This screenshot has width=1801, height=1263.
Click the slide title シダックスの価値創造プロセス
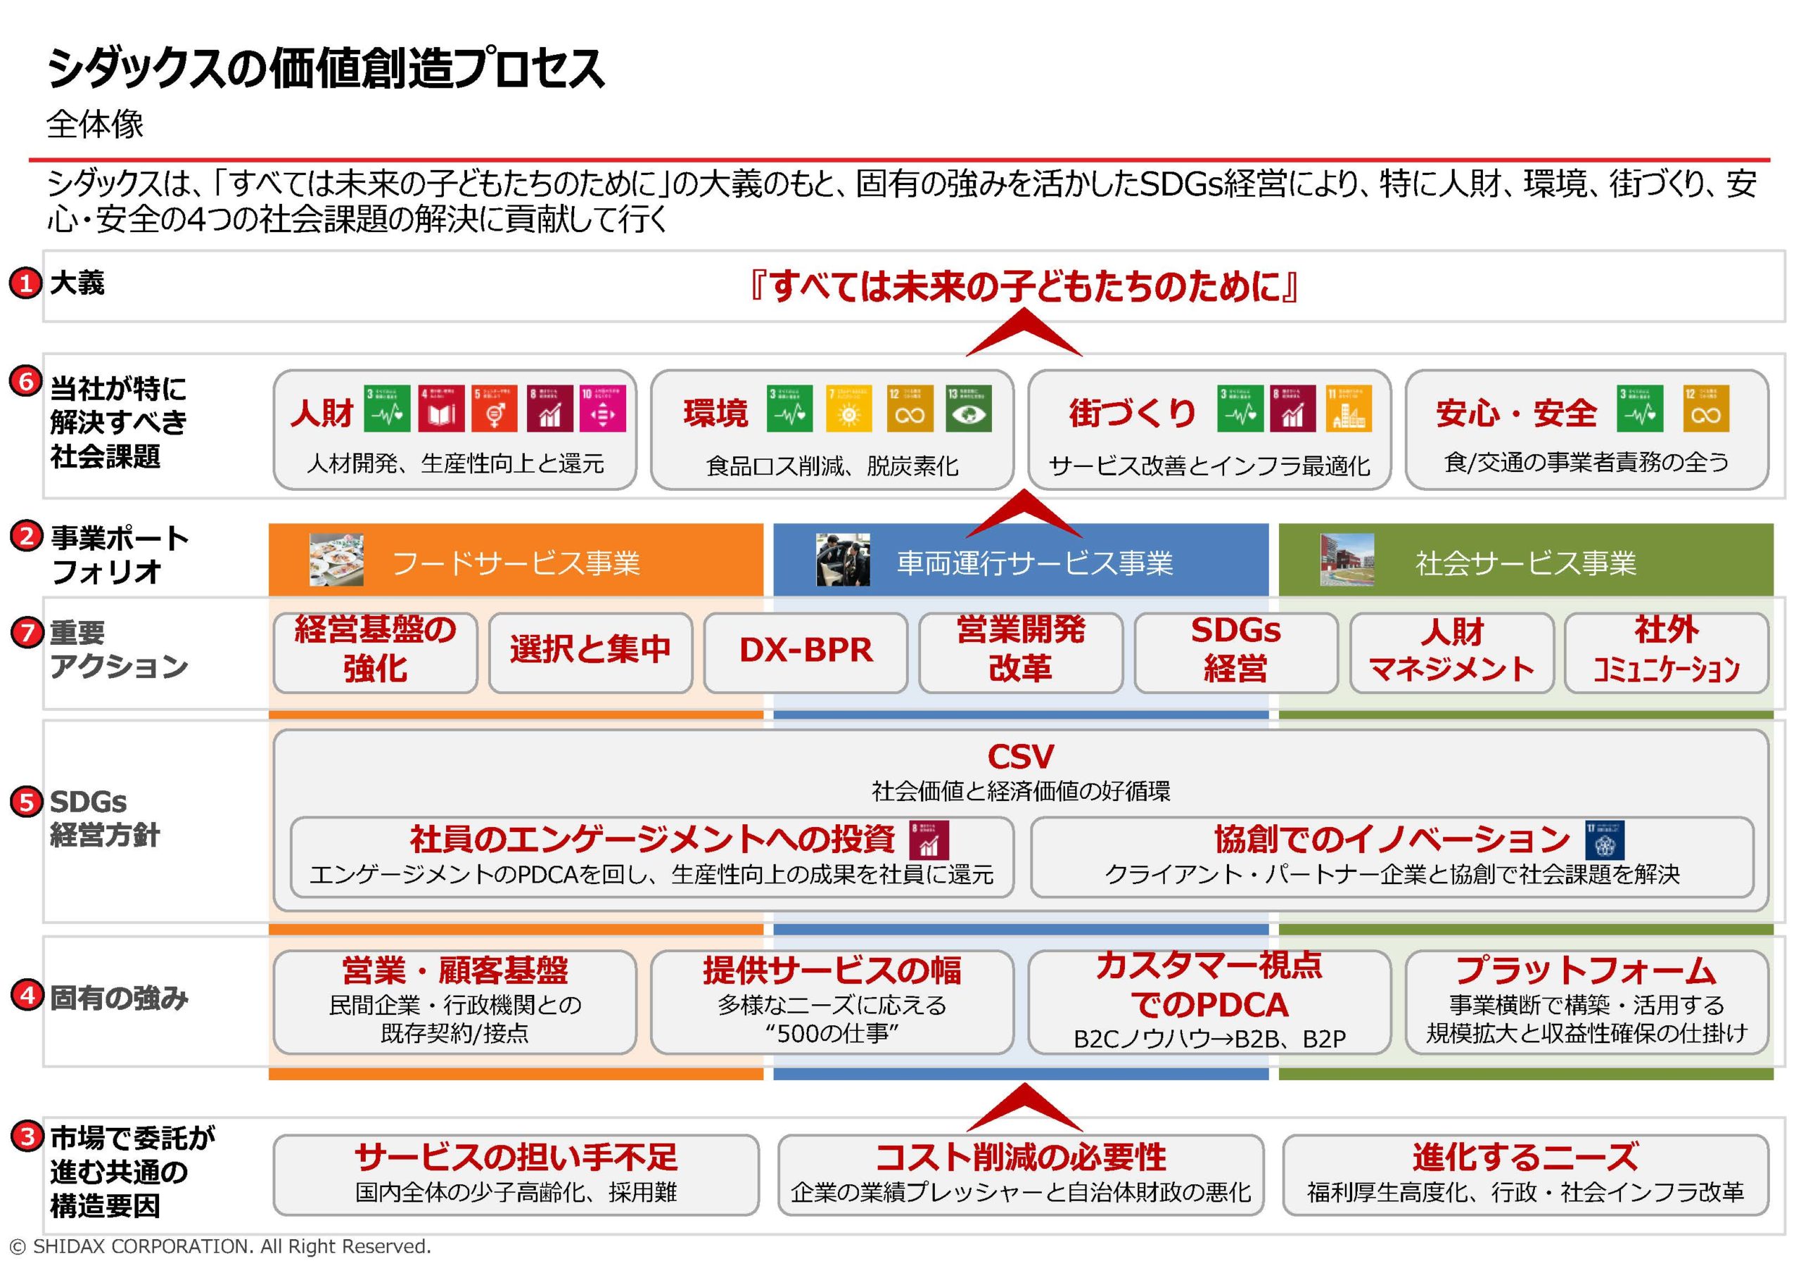(326, 68)
